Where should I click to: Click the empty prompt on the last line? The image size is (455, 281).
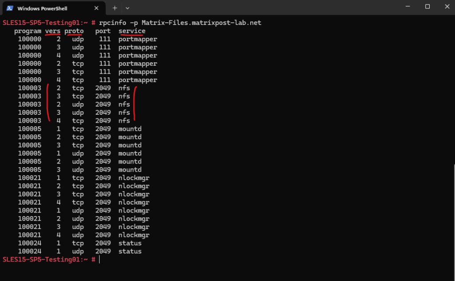[100, 259]
